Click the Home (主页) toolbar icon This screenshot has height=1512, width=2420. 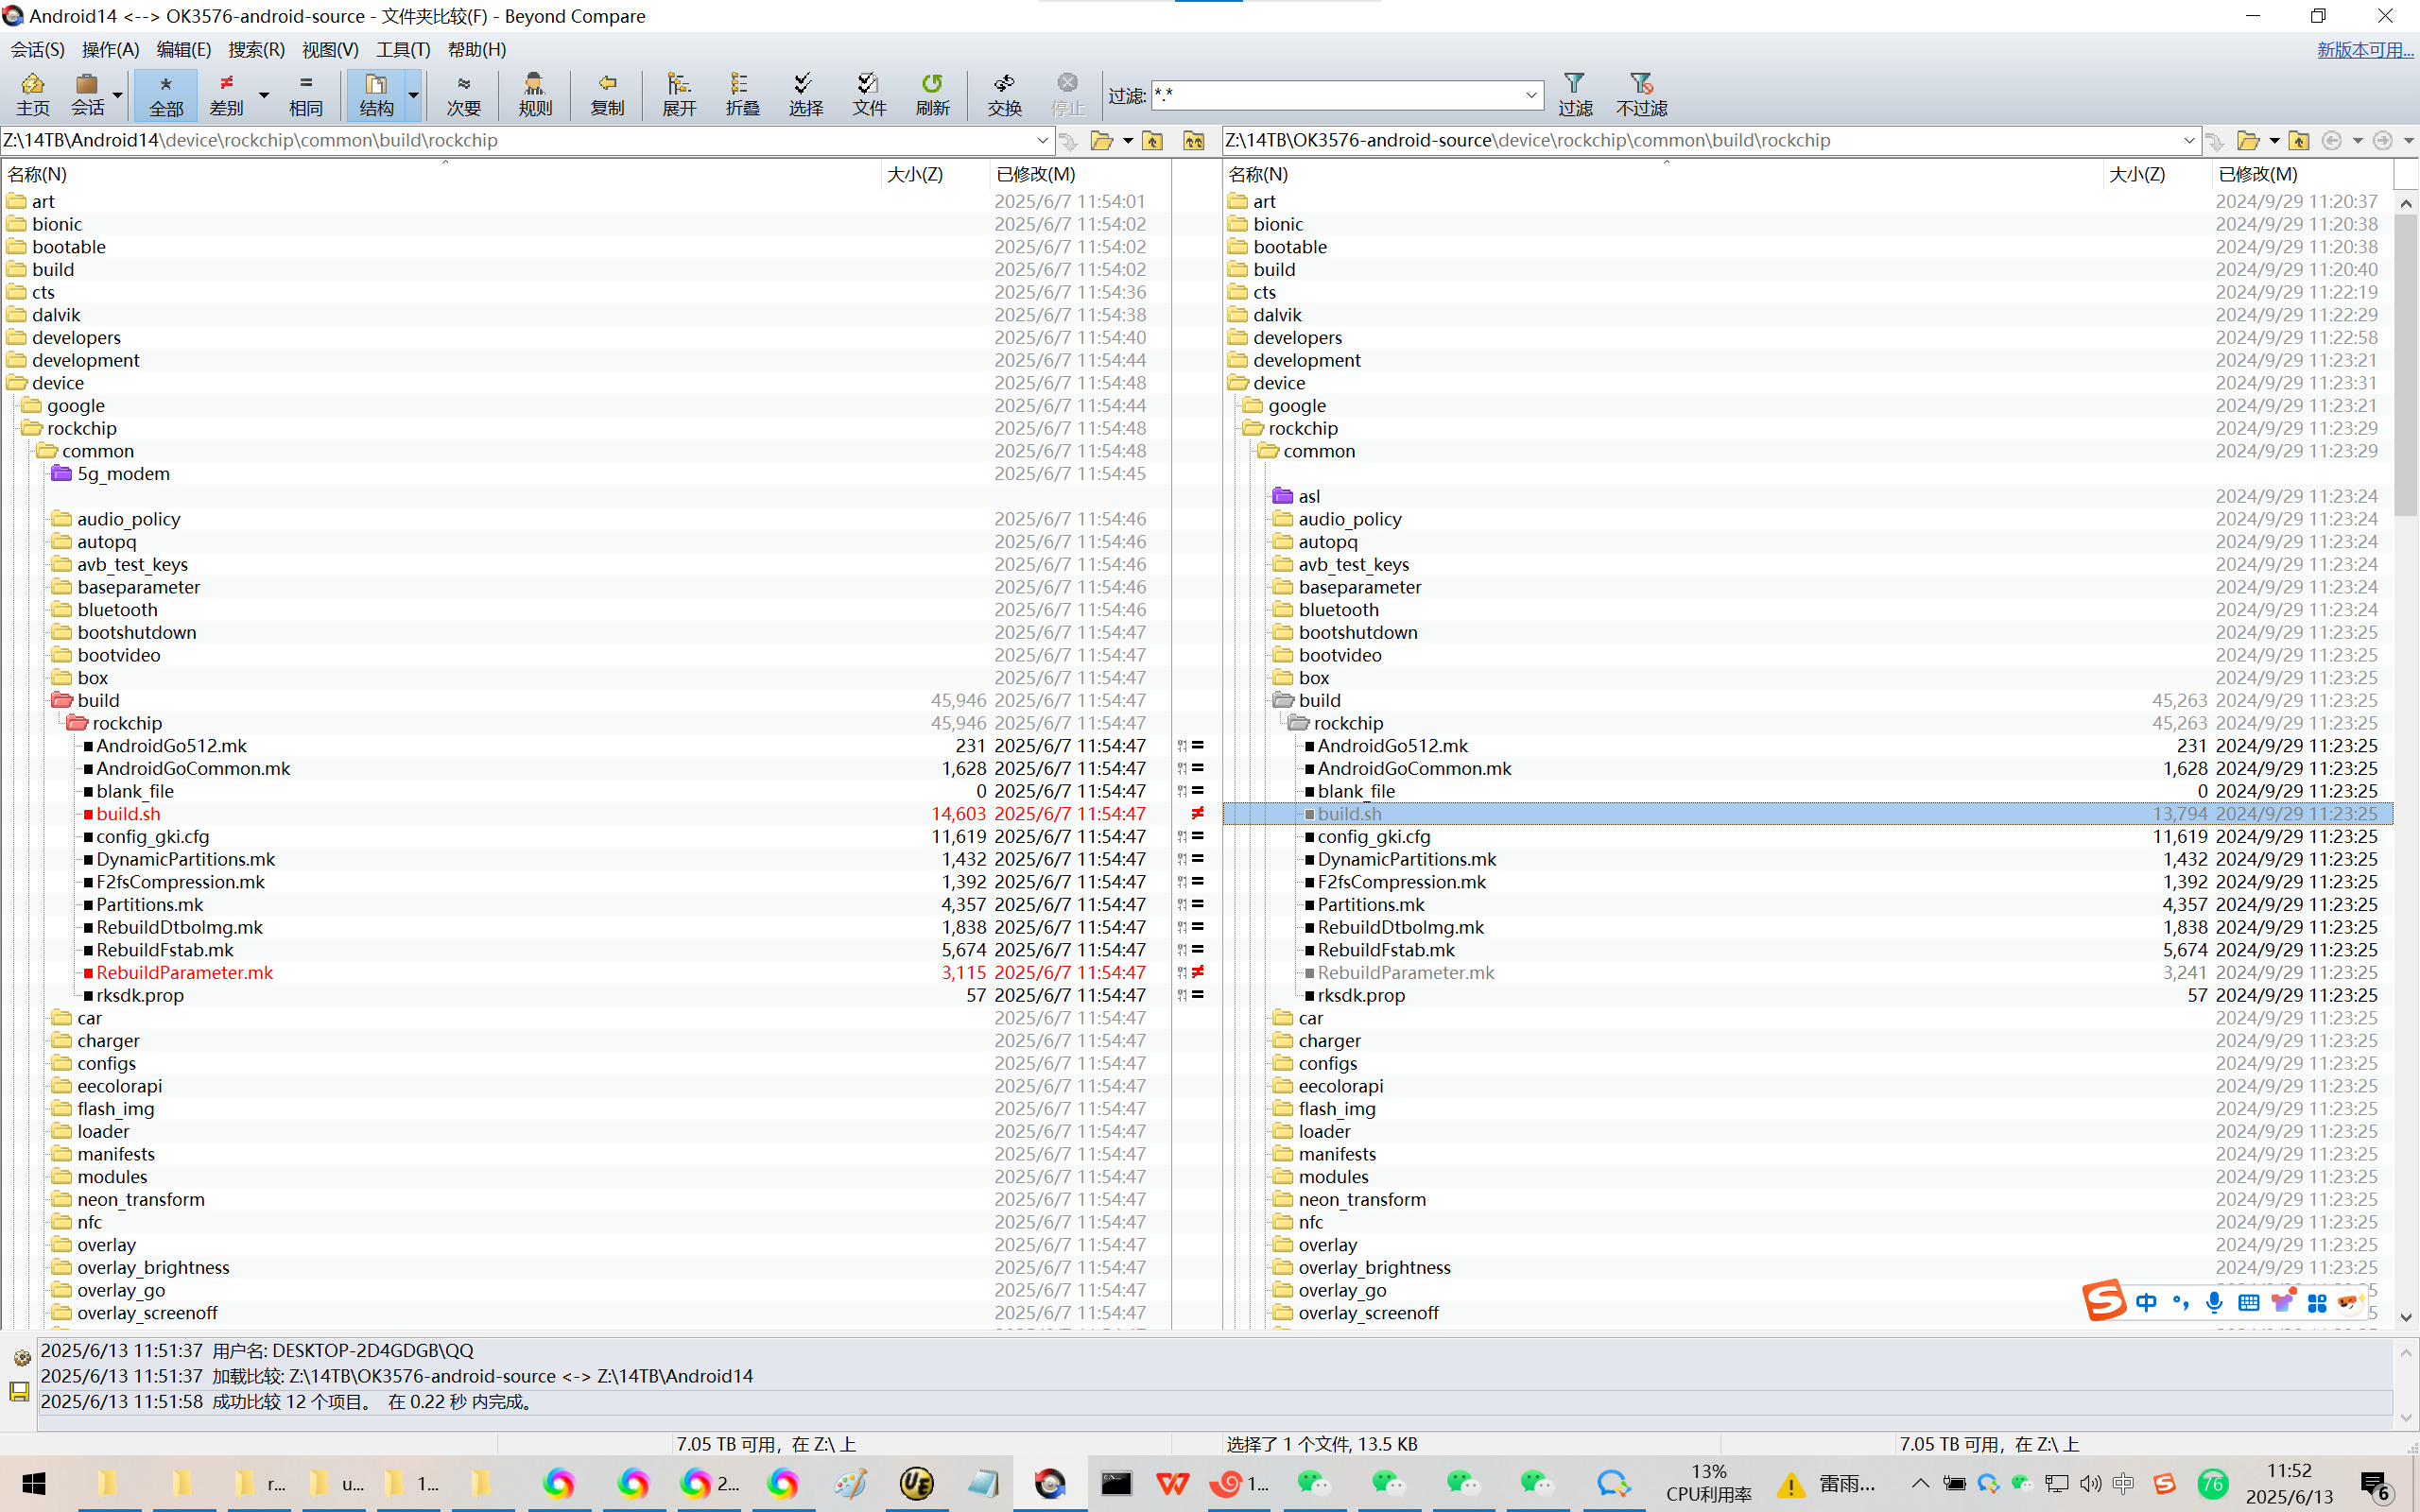point(32,94)
